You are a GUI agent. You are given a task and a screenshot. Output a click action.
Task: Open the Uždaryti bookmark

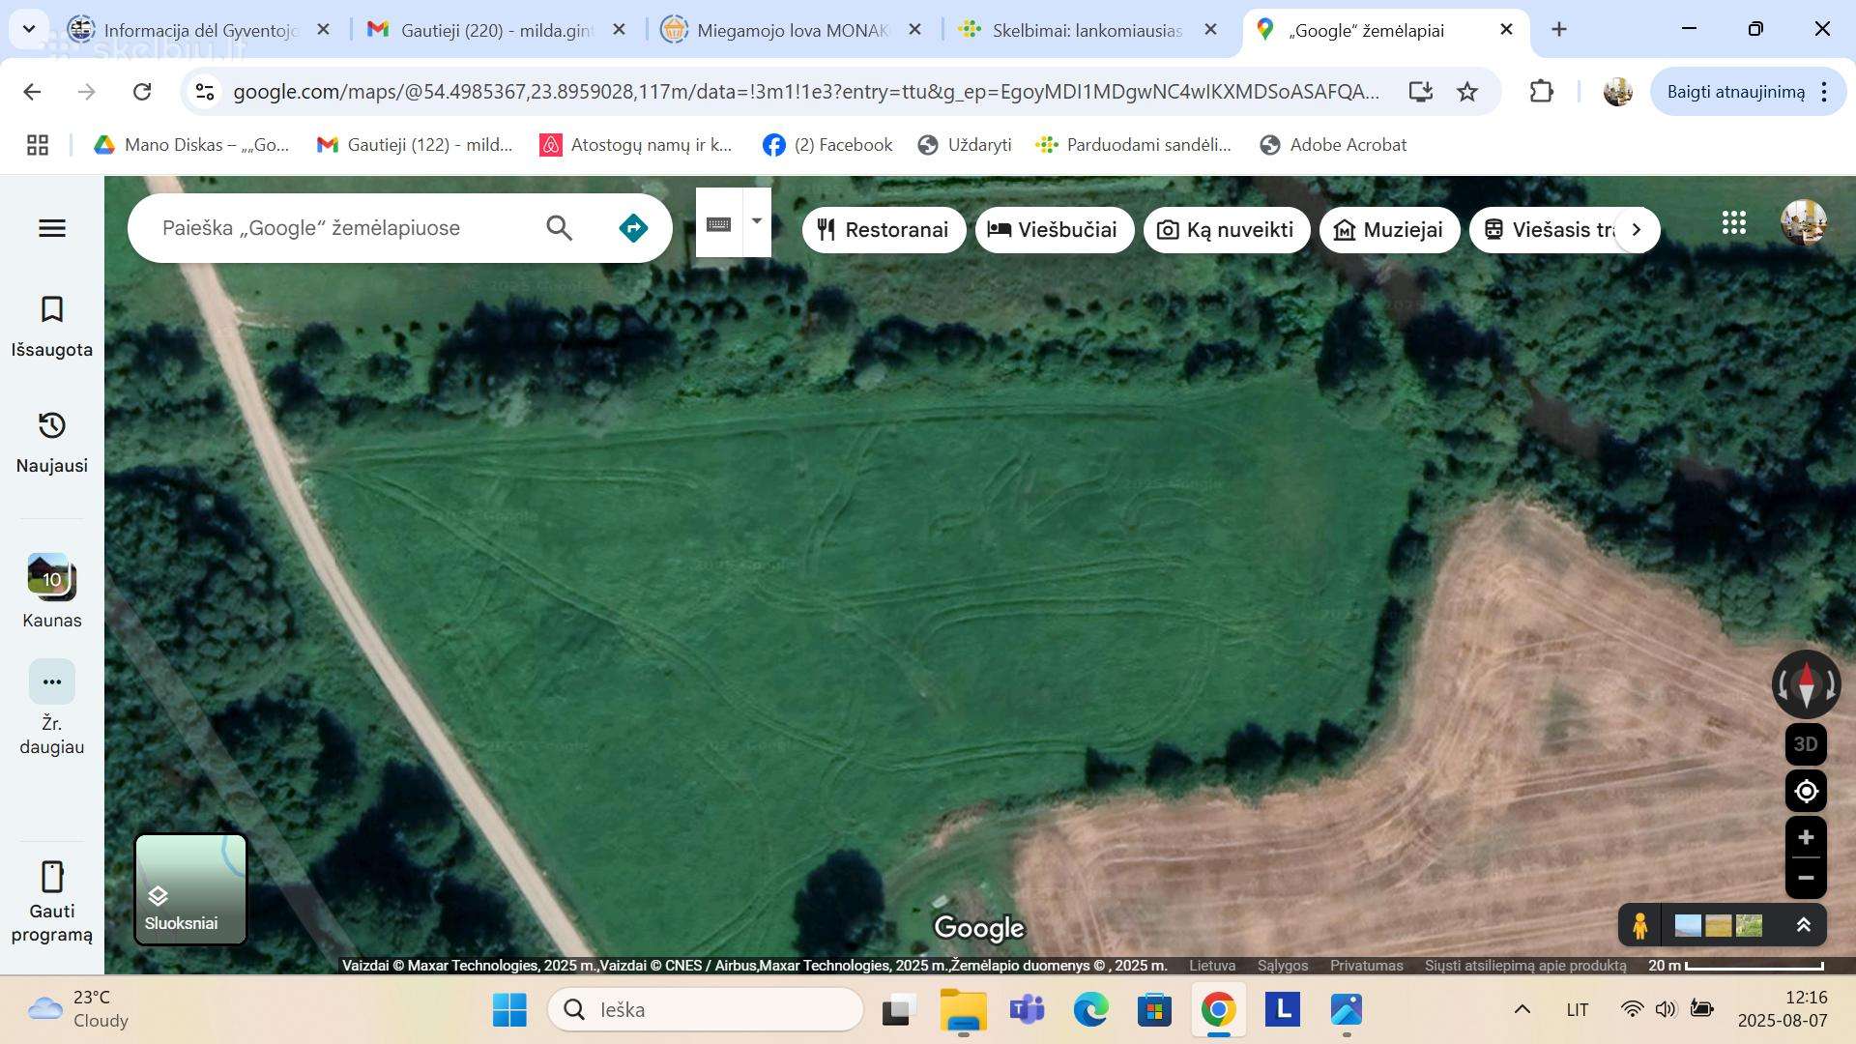pyautogui.click(x=965, y=145)
